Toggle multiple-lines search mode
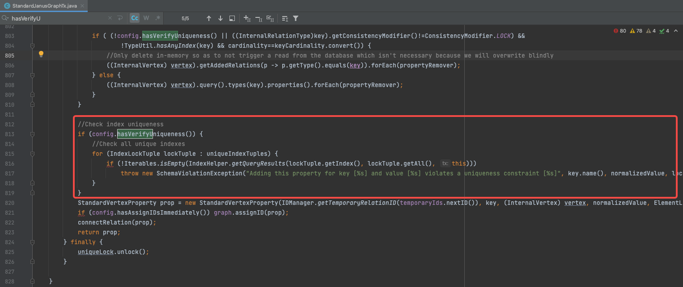Screen dimensions: 683x287 (121, 18)
